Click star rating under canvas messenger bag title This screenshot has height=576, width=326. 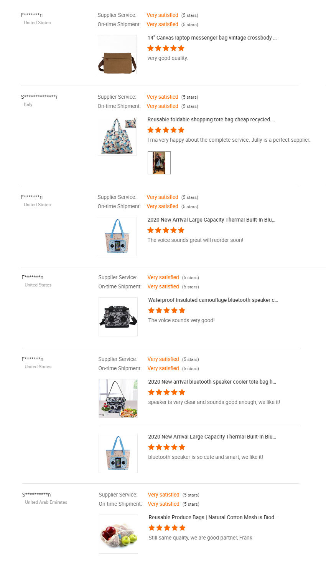[166, 48]
